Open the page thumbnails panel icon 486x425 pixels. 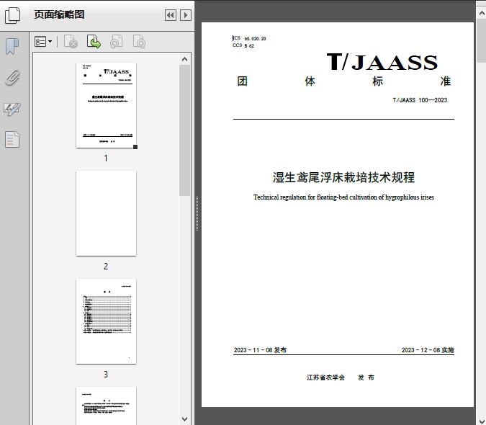(13, 15)
